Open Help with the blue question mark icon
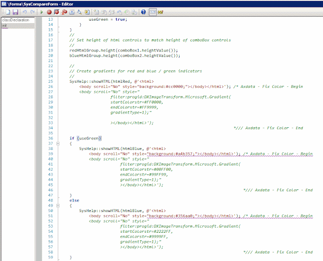Screen dimensions: 323x261 143,12
